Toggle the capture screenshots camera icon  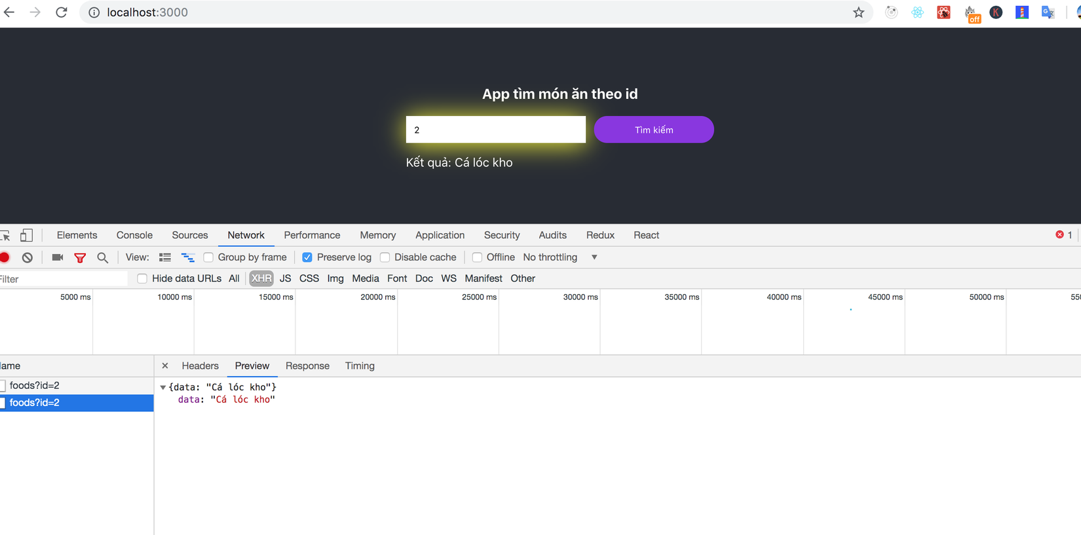tap(58, 257)
